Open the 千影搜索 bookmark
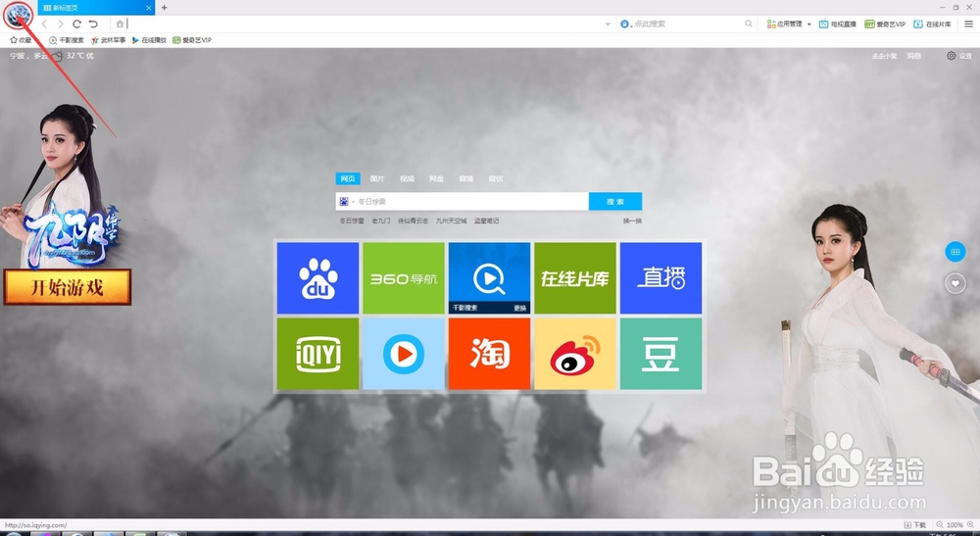Image resolution: width=980 pixels, height=536 pixels. click(67, 40)
